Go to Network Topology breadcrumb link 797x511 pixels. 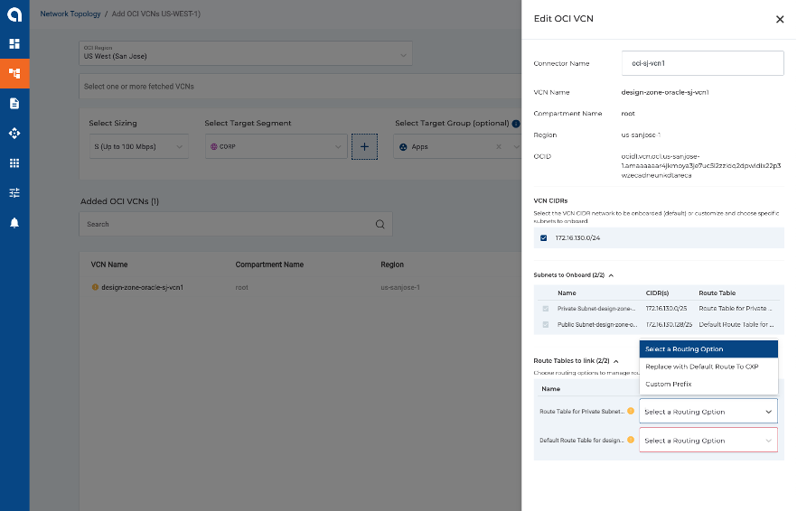[71, 14]
